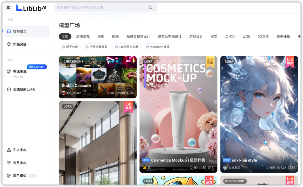Screen dimensions: 303x187
Task: Select the lightbulb icon for 作品灵感
Action: (9, 44)
